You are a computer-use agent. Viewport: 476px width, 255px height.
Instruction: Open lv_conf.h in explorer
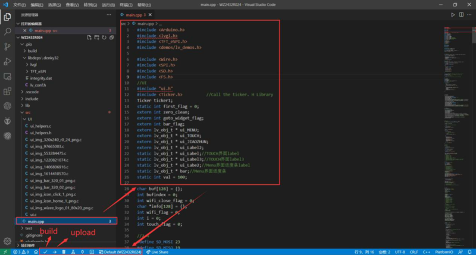[x=38, y=85]
